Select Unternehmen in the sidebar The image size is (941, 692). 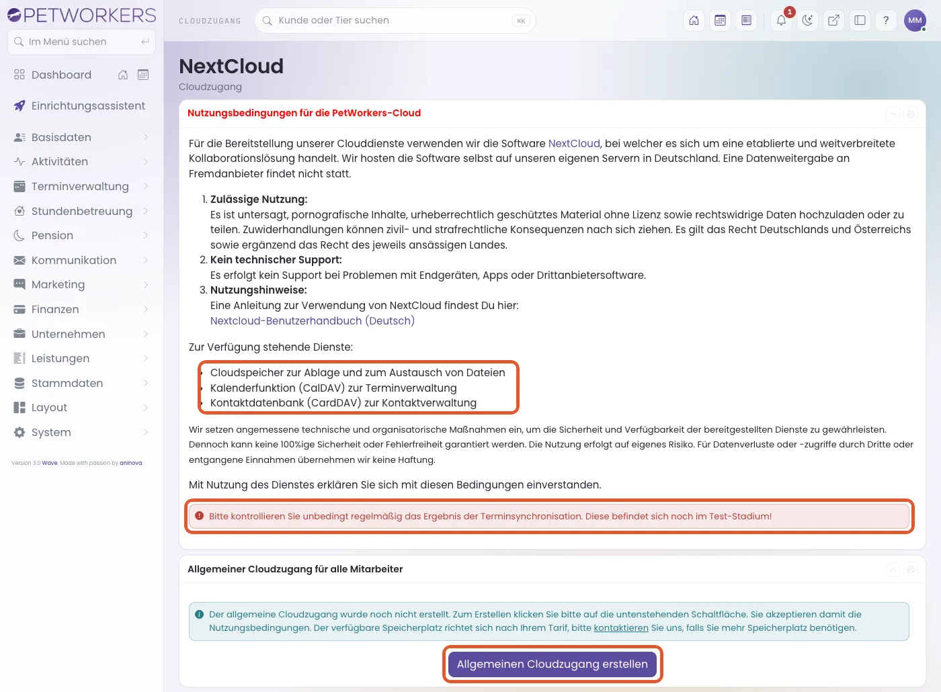pos(81,334)
